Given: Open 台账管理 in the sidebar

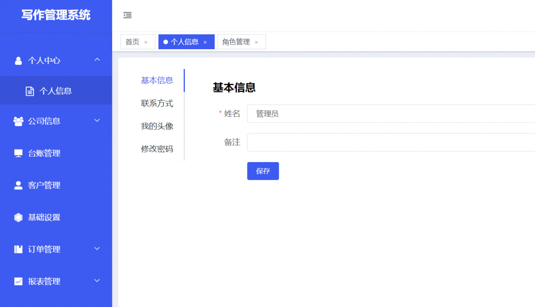Looking at the screenshot, I should (x=56, y=153).
